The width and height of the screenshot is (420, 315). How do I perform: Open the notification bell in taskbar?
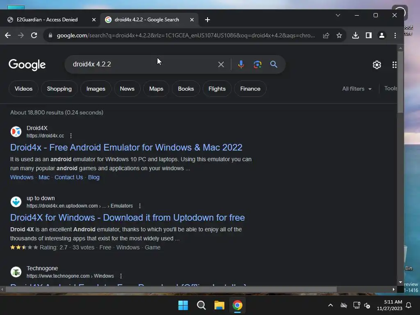tap(409, 305)
